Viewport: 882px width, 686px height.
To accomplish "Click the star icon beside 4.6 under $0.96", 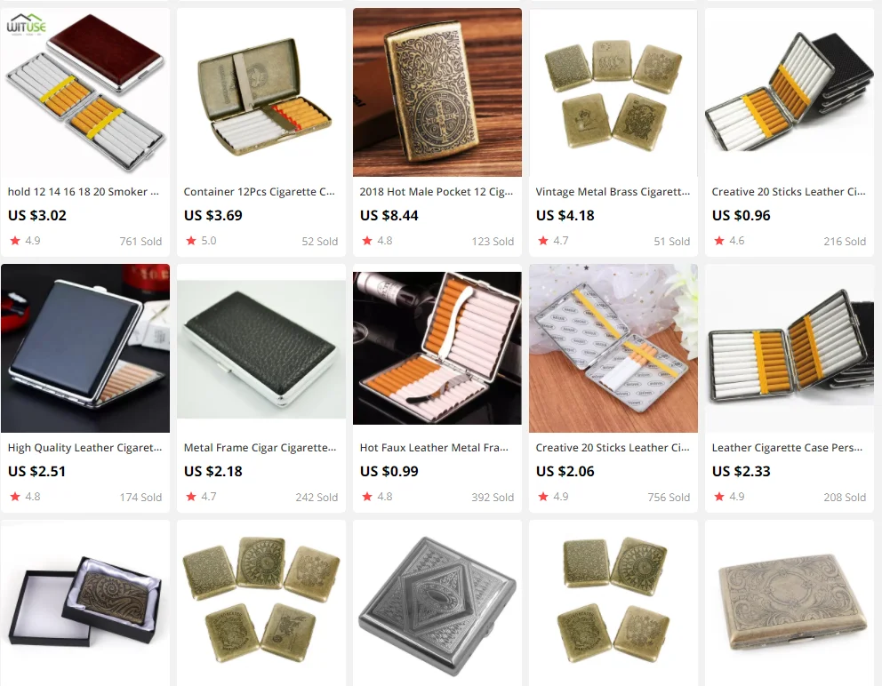I will pyautogui.click(x=719, y=241).
